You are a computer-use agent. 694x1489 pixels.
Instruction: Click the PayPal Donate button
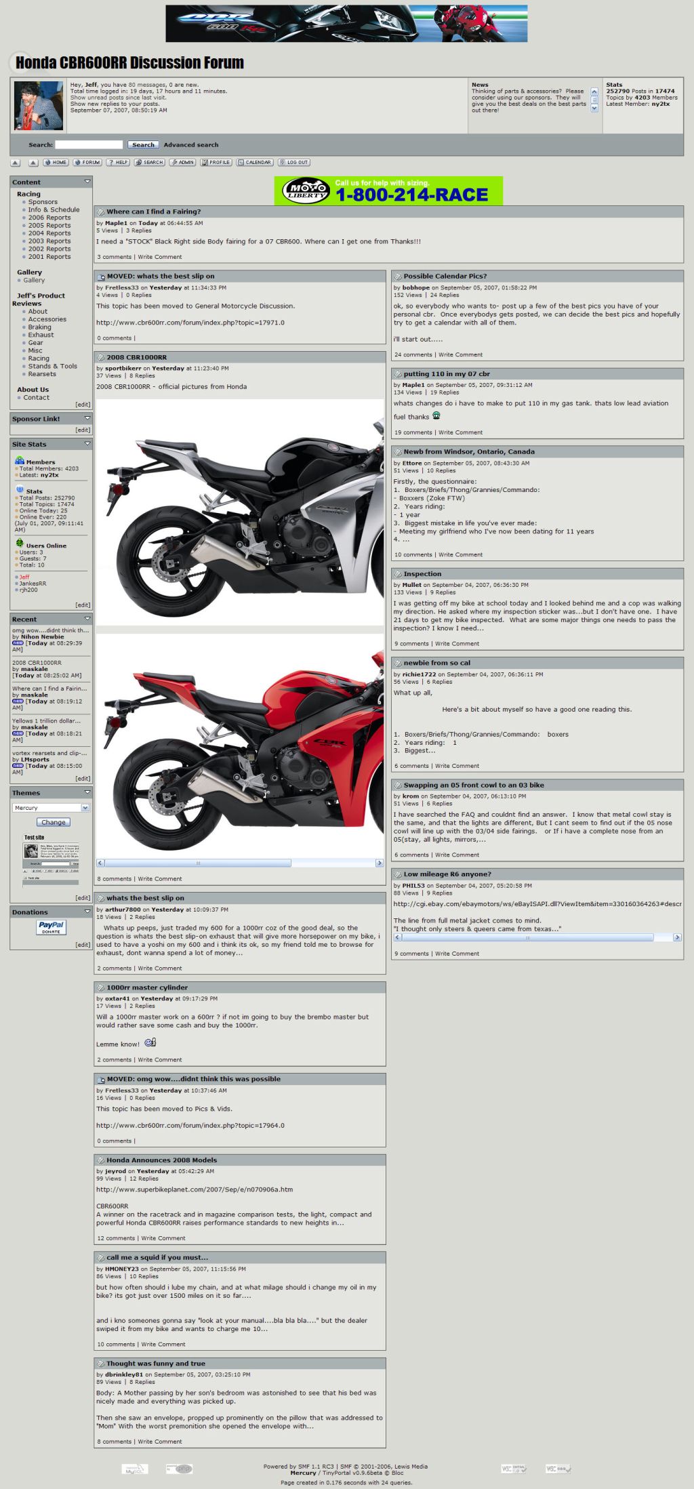51,927
